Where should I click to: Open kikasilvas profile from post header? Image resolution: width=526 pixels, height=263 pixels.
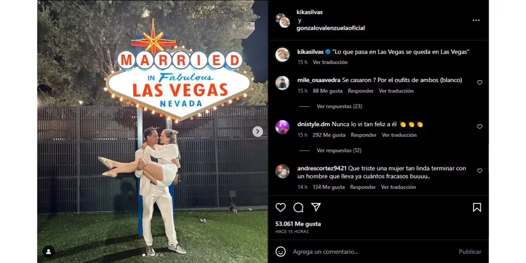309,12
